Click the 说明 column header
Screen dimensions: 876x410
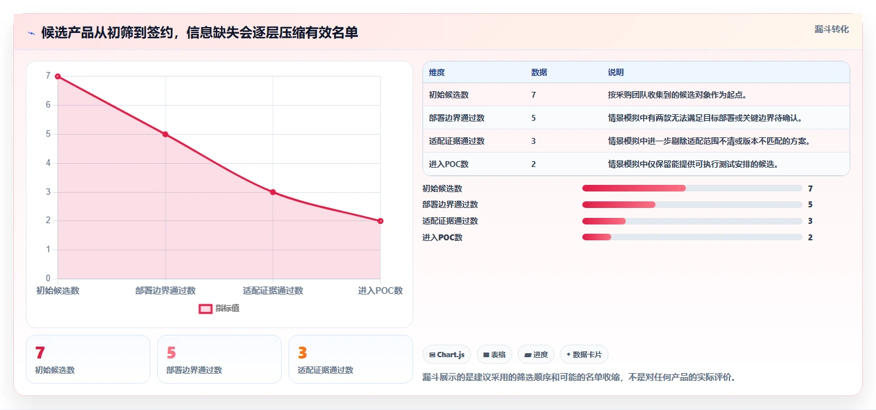coord(616,73)
